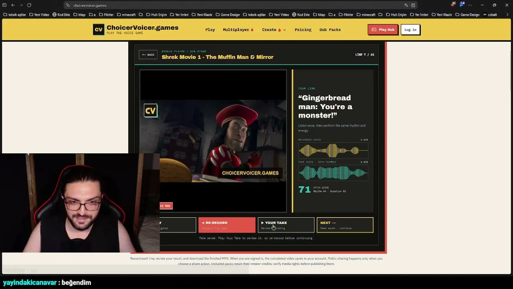Click the flame icon next to Create
Image resolution: width=513 pixels, height=289 pixels.
tap(279, 30)
